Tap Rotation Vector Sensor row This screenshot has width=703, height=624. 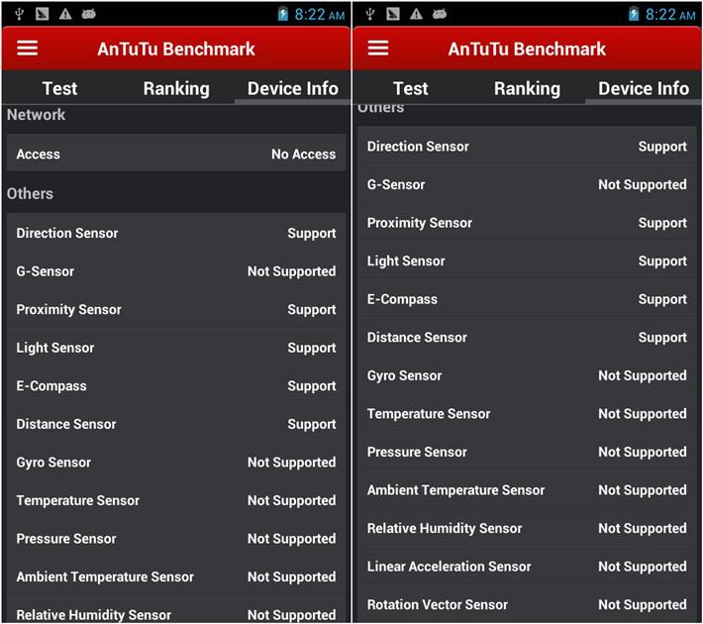pos(527,603)
